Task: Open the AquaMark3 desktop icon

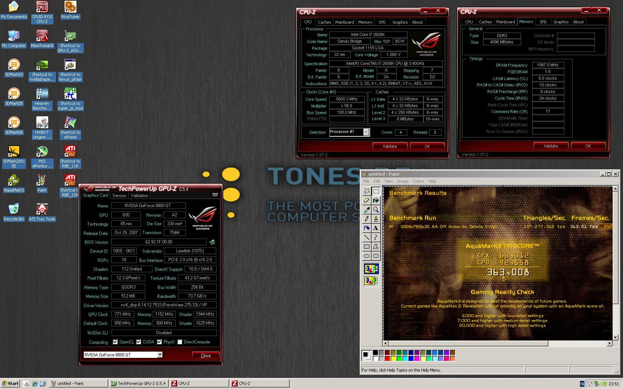Action: click(14, 183)
